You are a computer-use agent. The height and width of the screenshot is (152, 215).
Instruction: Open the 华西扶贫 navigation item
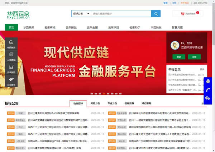pos(156,27)
